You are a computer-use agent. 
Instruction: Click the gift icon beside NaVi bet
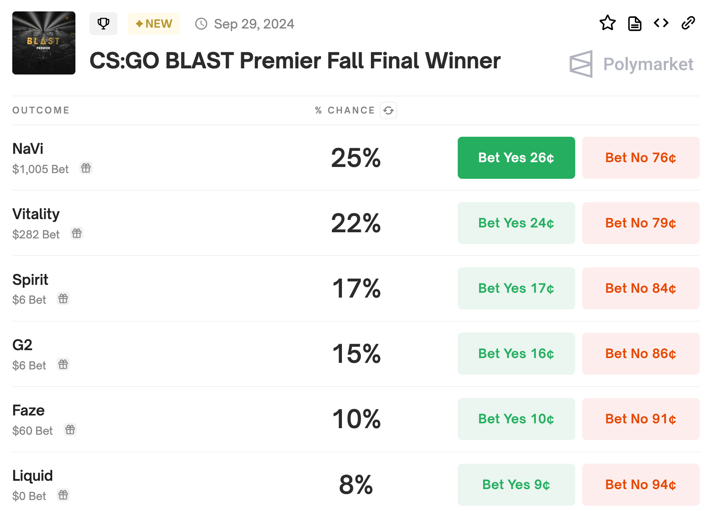coord(86,168)
